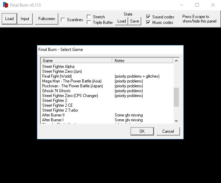Click the State Save button
The width and height of the screenshot is (221, 183).
135,21
